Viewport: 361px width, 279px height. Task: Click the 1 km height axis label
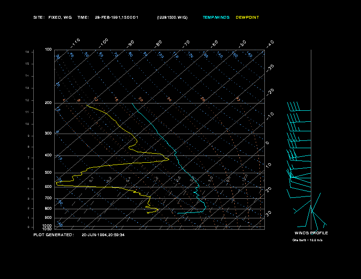tap(29, 218)
